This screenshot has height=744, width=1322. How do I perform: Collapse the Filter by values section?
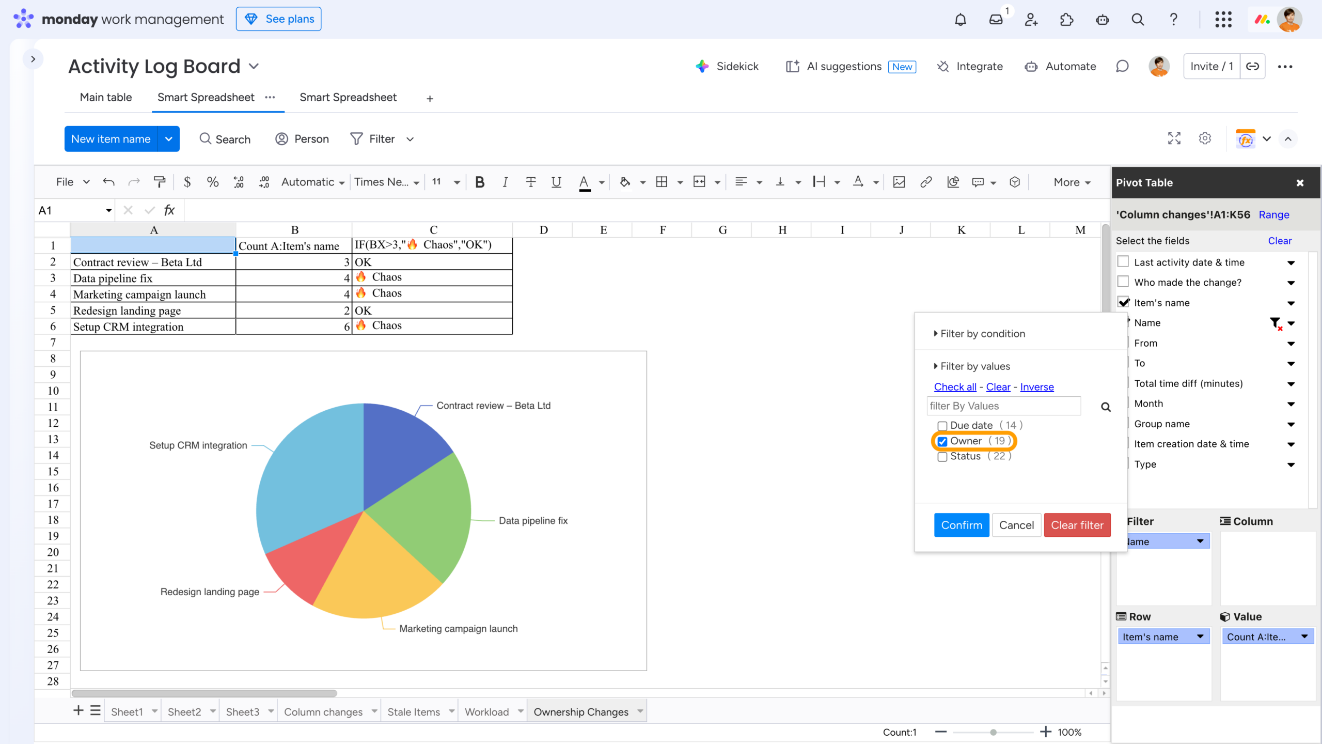[x=971, y=366]
